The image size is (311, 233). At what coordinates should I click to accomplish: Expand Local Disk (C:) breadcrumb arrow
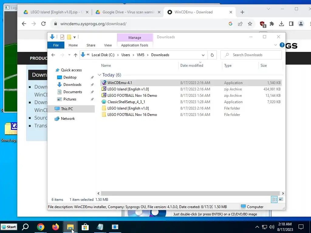[118, 55]
